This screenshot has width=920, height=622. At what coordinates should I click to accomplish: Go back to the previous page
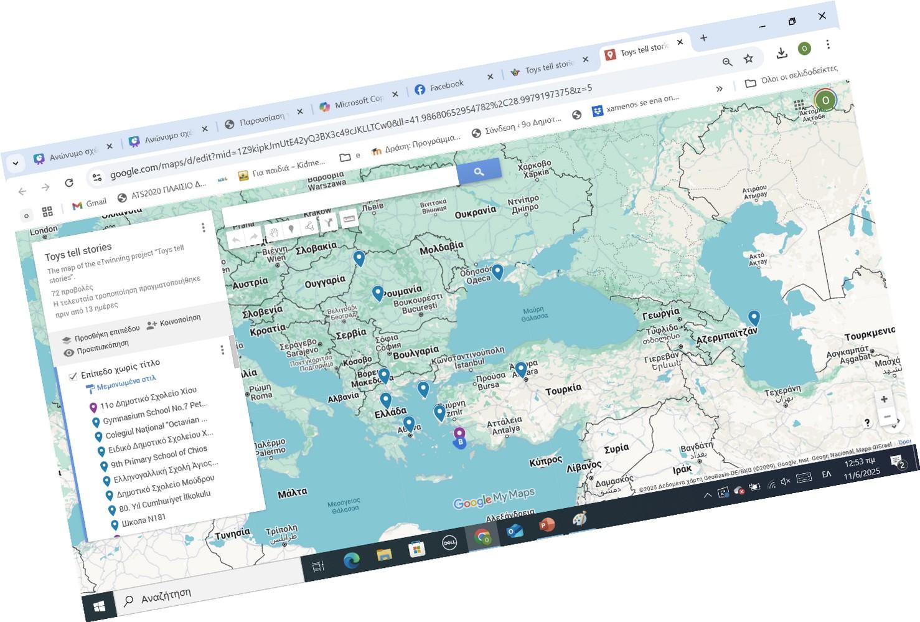click(x=22, y=191)
